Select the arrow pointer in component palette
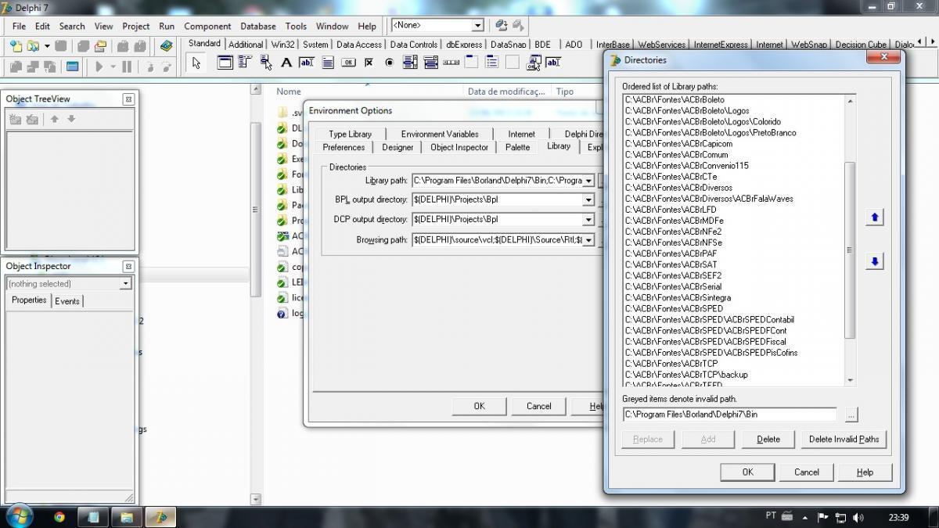 pyautogui.click(x=196, y=63)
